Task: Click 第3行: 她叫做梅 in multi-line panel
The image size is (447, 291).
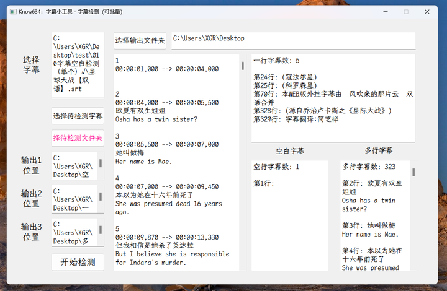Action: coord(369,225)
